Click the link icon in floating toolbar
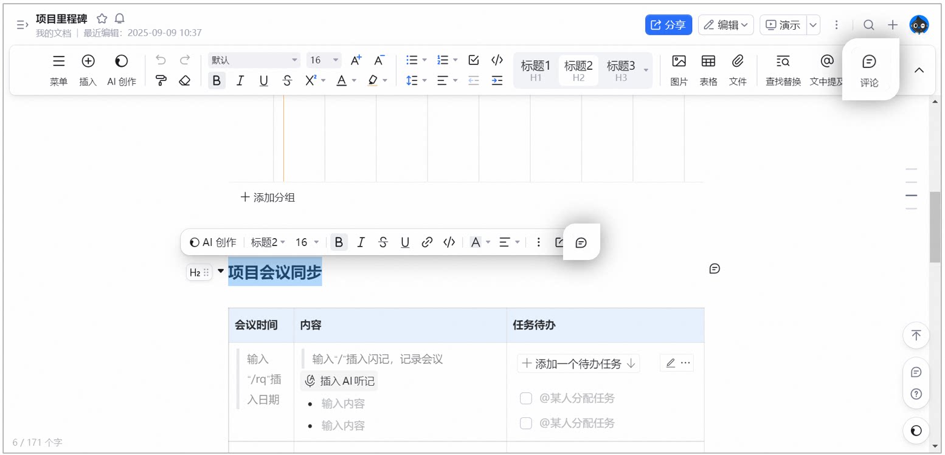Image resolution: width=945 pixels, height=455 pixels. tap(427, 242)
